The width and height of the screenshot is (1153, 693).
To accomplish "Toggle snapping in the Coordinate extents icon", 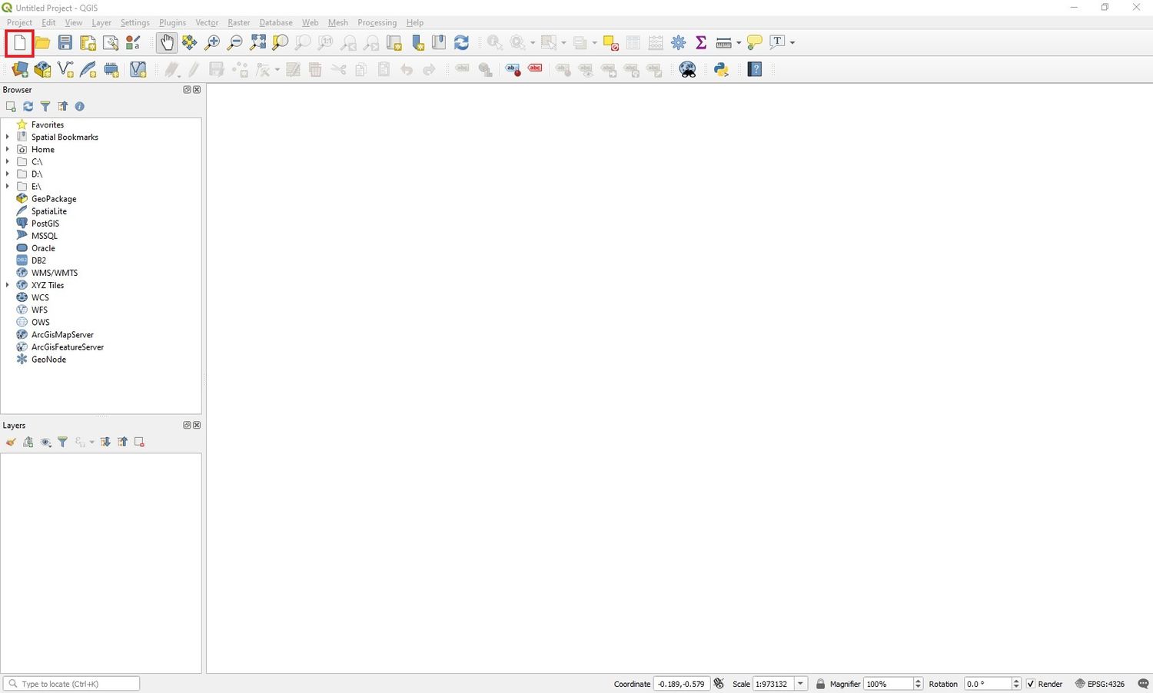I will [x=718, y=683].
